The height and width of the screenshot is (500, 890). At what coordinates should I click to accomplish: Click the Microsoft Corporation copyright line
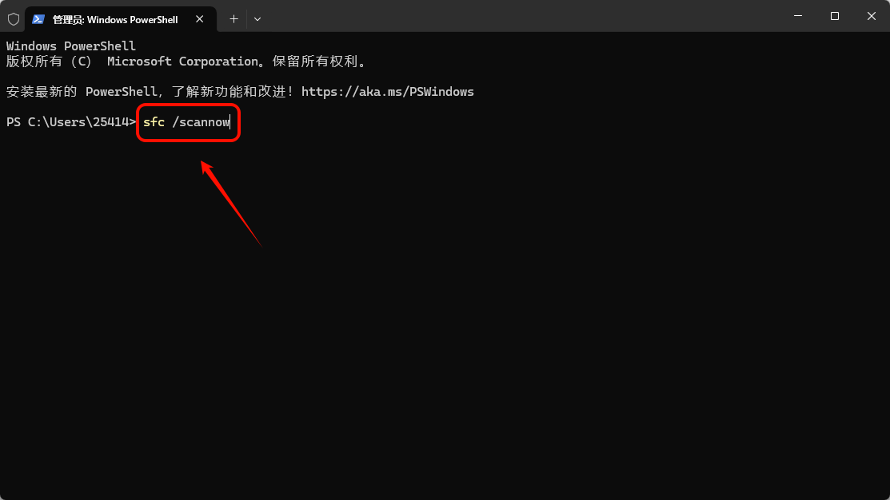coord(187,62)
